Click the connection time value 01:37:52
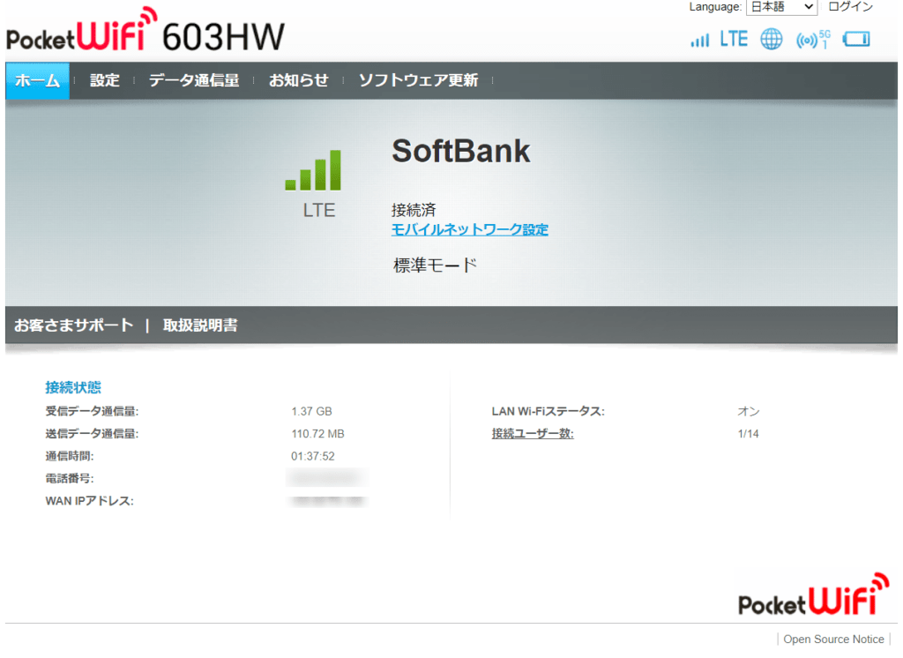The height and width of the screenshot is (658, 903). click(x=313, y=456)
